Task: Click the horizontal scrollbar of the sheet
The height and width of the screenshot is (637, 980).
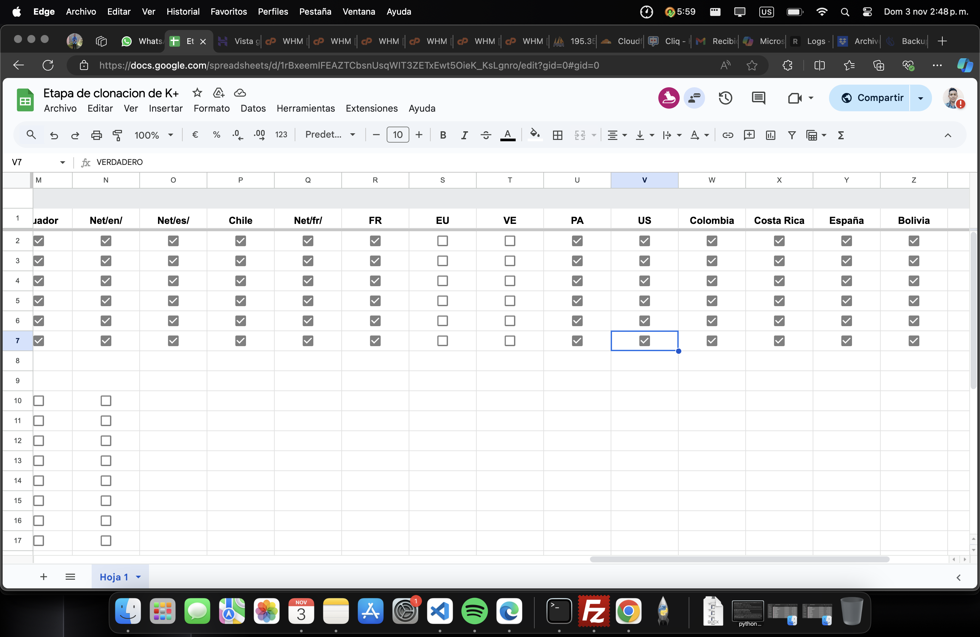Action: [x=739, y=559]
